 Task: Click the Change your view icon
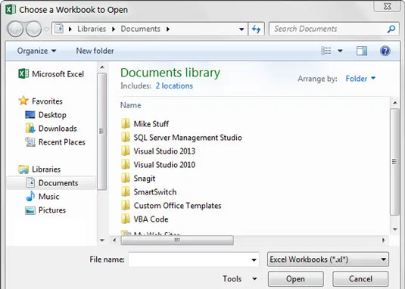coord(326,51)
